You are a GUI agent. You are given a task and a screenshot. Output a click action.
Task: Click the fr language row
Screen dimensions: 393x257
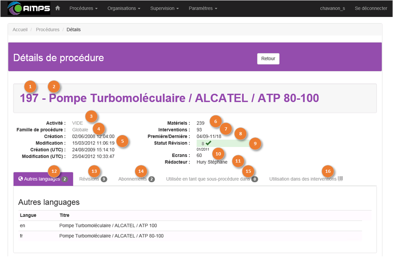[x=190, y=236]
